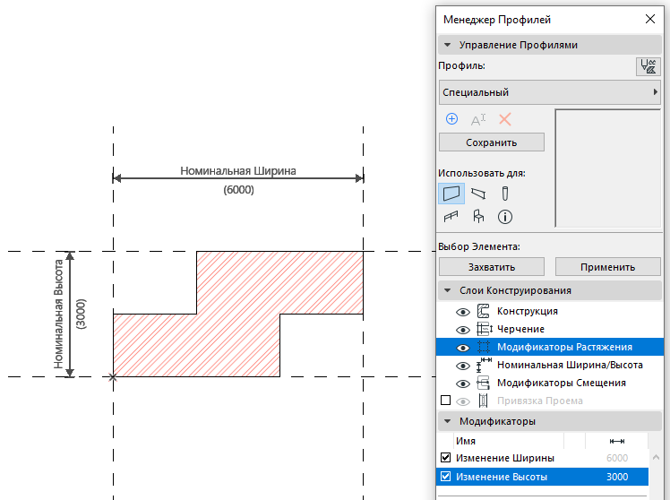Toggle eye of Номинальная Ширина/Высота layer
The width and height of the screenshot is (670, 500).
[x=463, y=366]
